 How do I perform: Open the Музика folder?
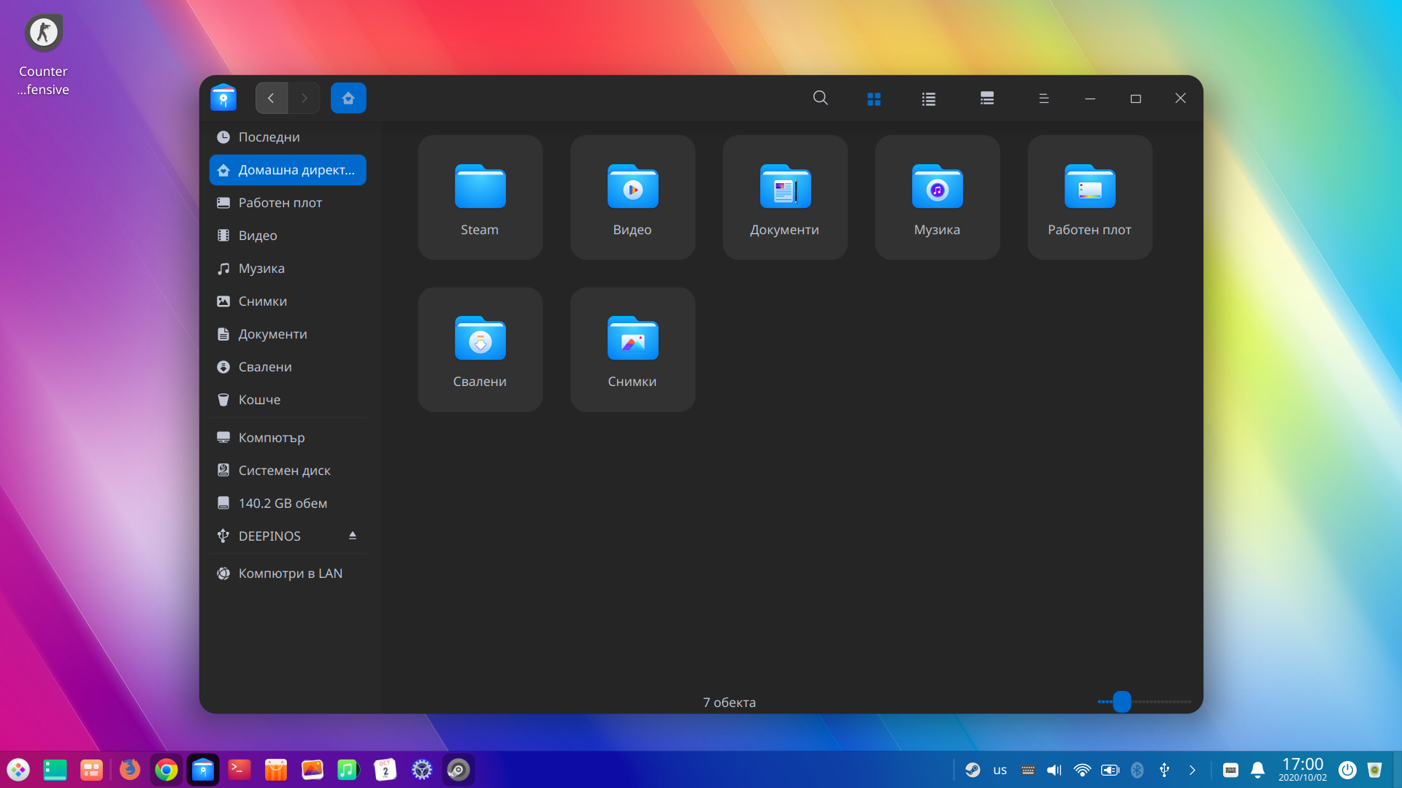937,197
